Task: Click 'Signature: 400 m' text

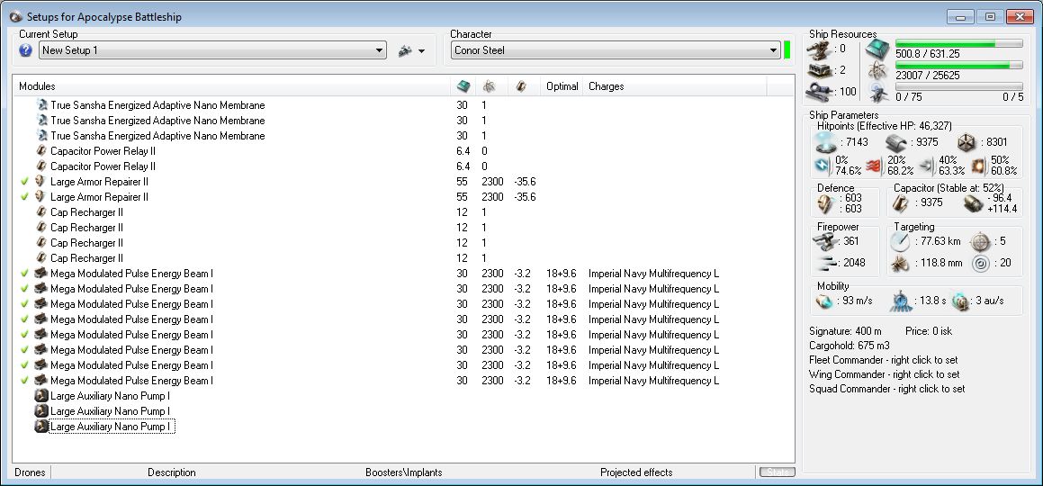Action: click(x=845, y=330)
